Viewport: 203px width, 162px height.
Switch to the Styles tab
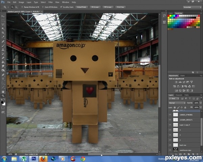[x=182, y=76]
